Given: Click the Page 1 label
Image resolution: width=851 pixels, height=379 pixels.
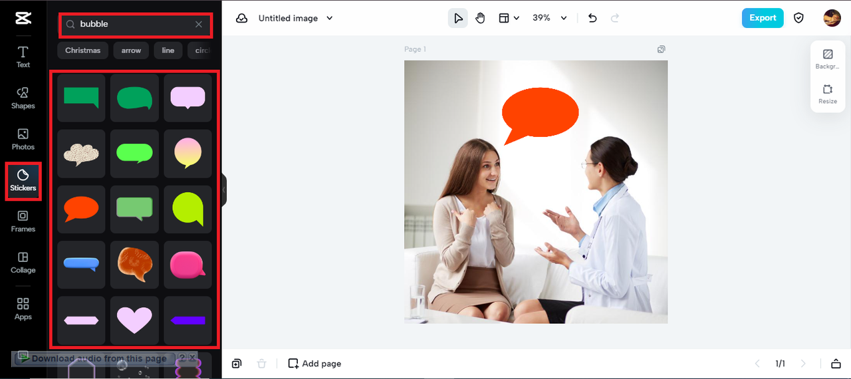Looking at the screenshot, I should point(415,49).
